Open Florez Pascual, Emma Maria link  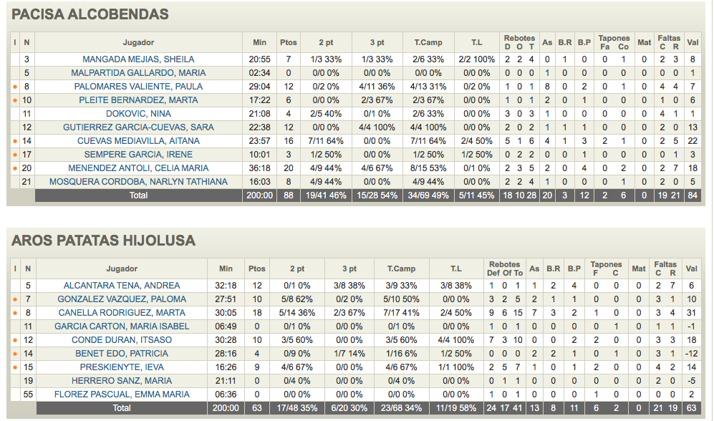pyautogui.click(x=122, y=395)
